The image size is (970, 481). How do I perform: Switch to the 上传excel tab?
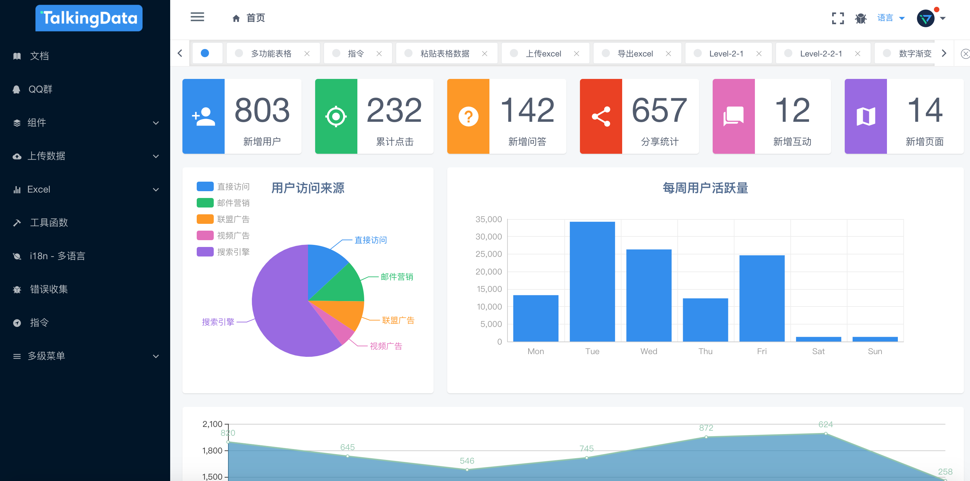tap(547, 53)
